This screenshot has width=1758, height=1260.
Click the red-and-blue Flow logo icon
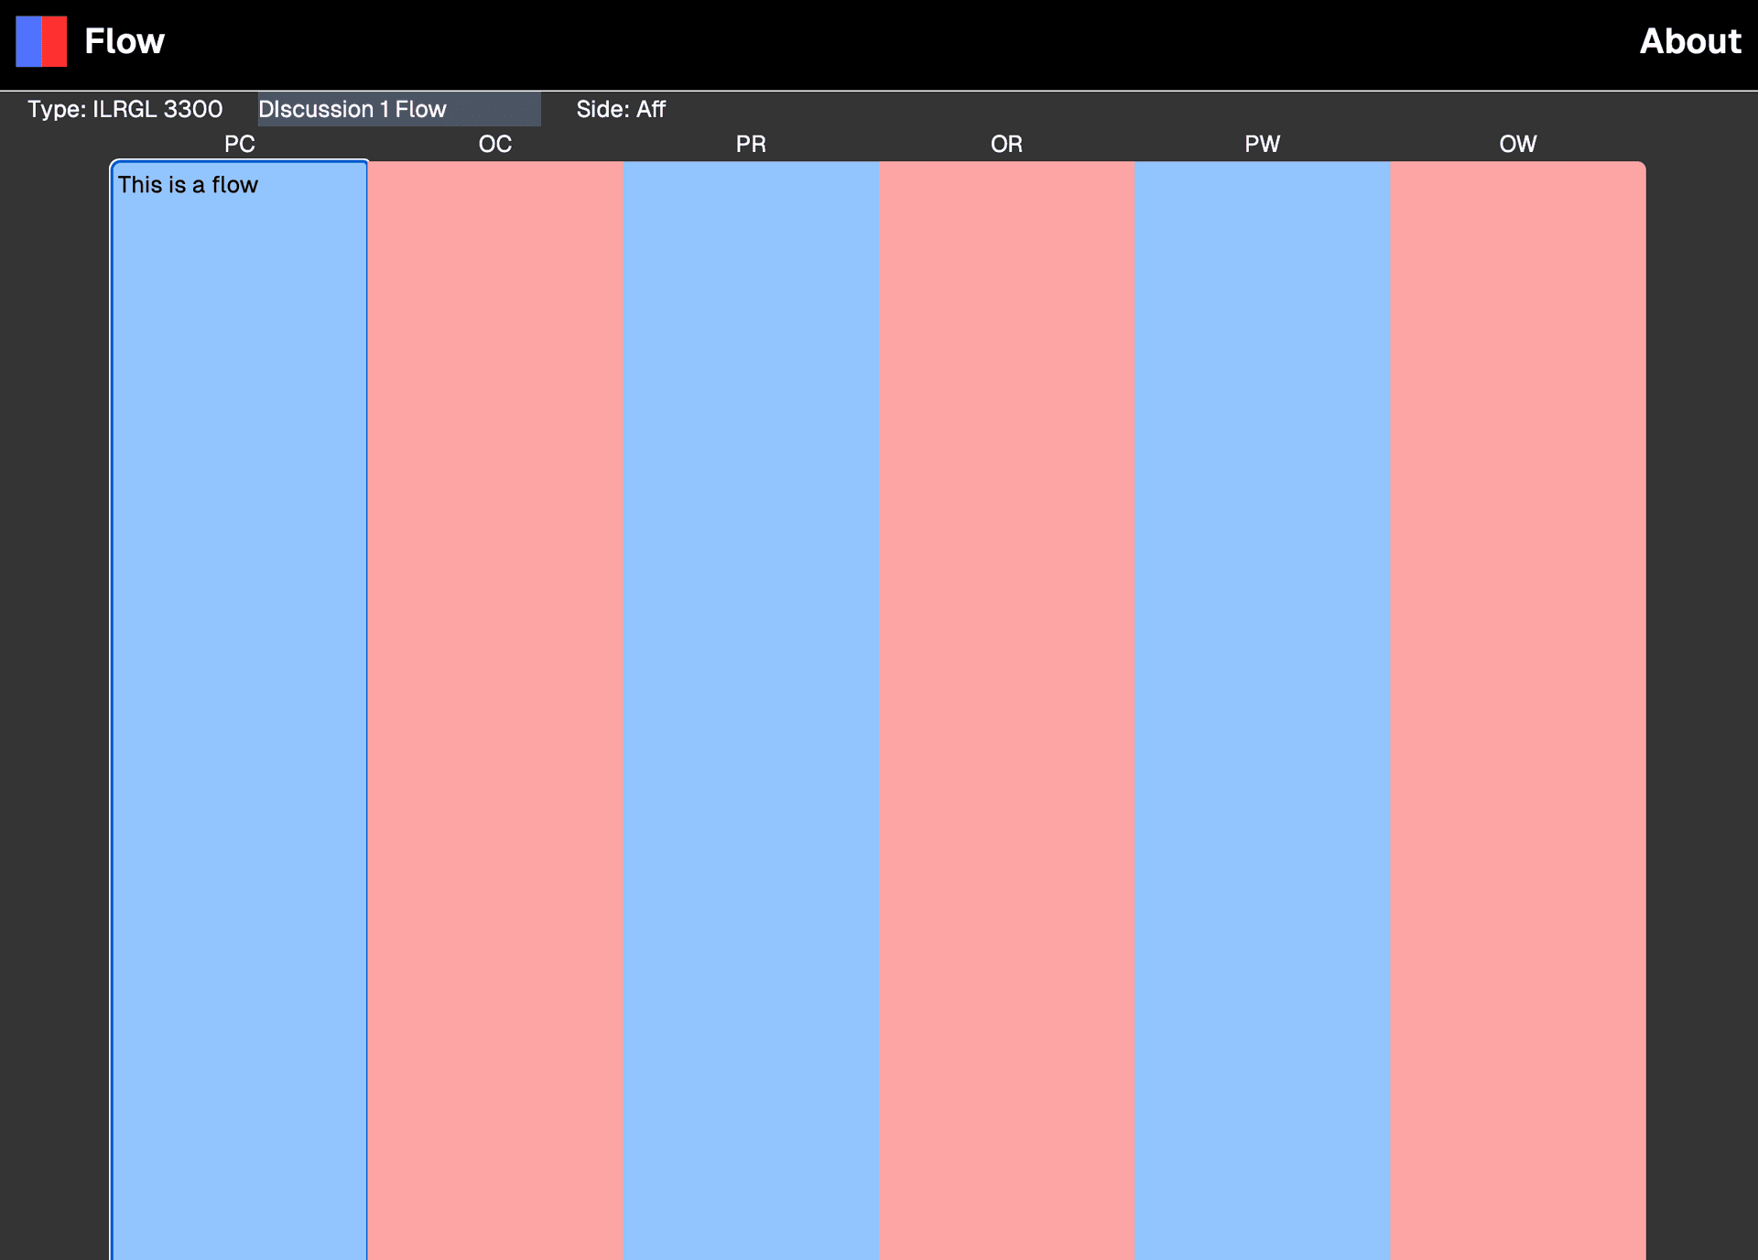pyautogui.click(x=40, y=40)
